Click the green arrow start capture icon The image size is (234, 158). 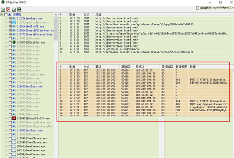(4, 9)
